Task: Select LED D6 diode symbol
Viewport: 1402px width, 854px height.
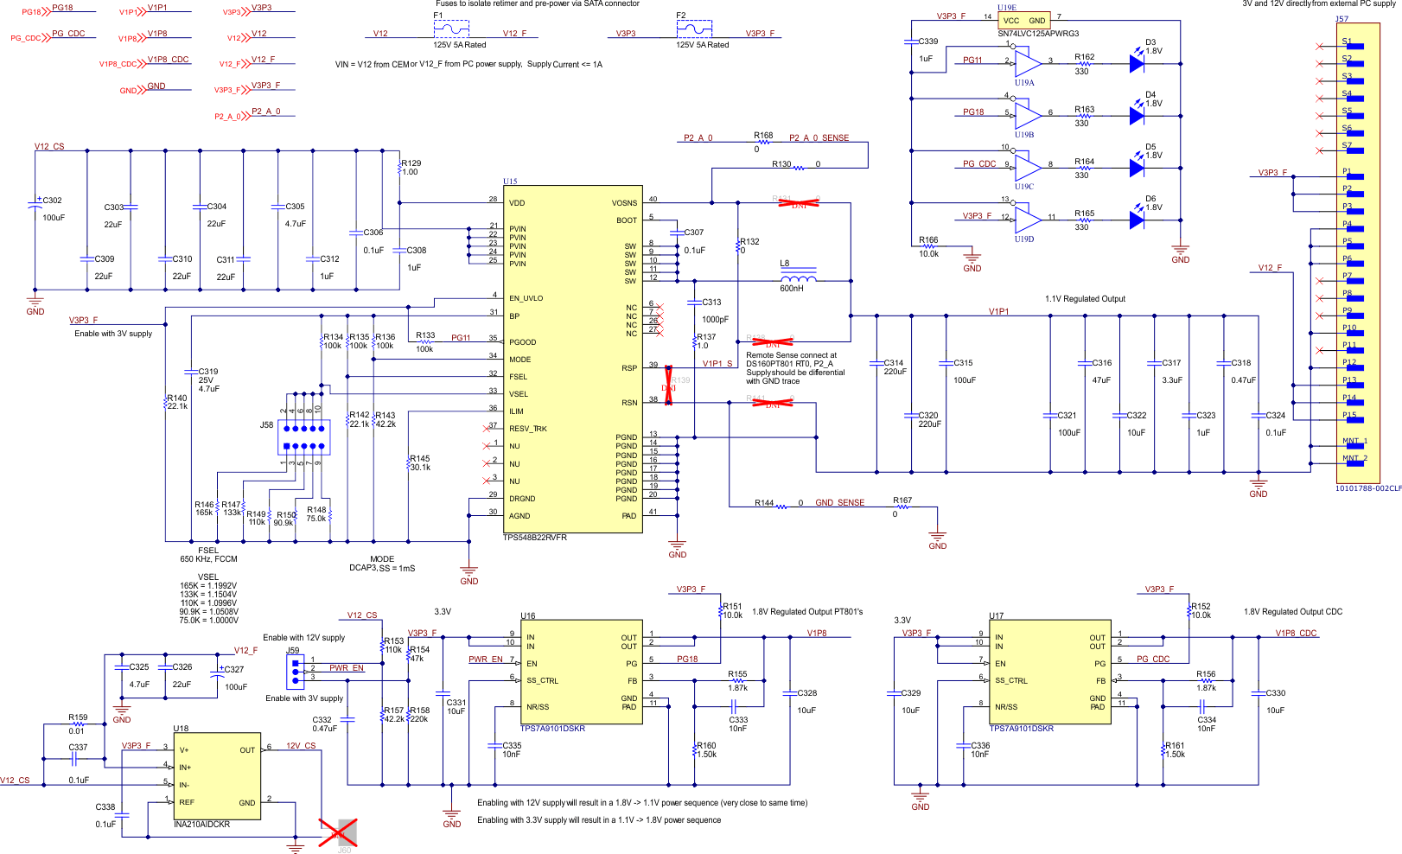Action: (x=1138, y=220)
